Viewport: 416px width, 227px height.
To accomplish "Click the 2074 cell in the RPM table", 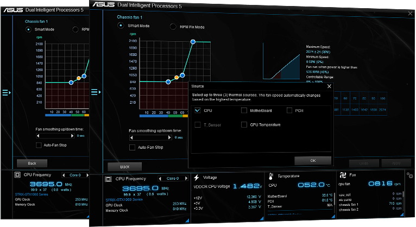I will 382,110.
